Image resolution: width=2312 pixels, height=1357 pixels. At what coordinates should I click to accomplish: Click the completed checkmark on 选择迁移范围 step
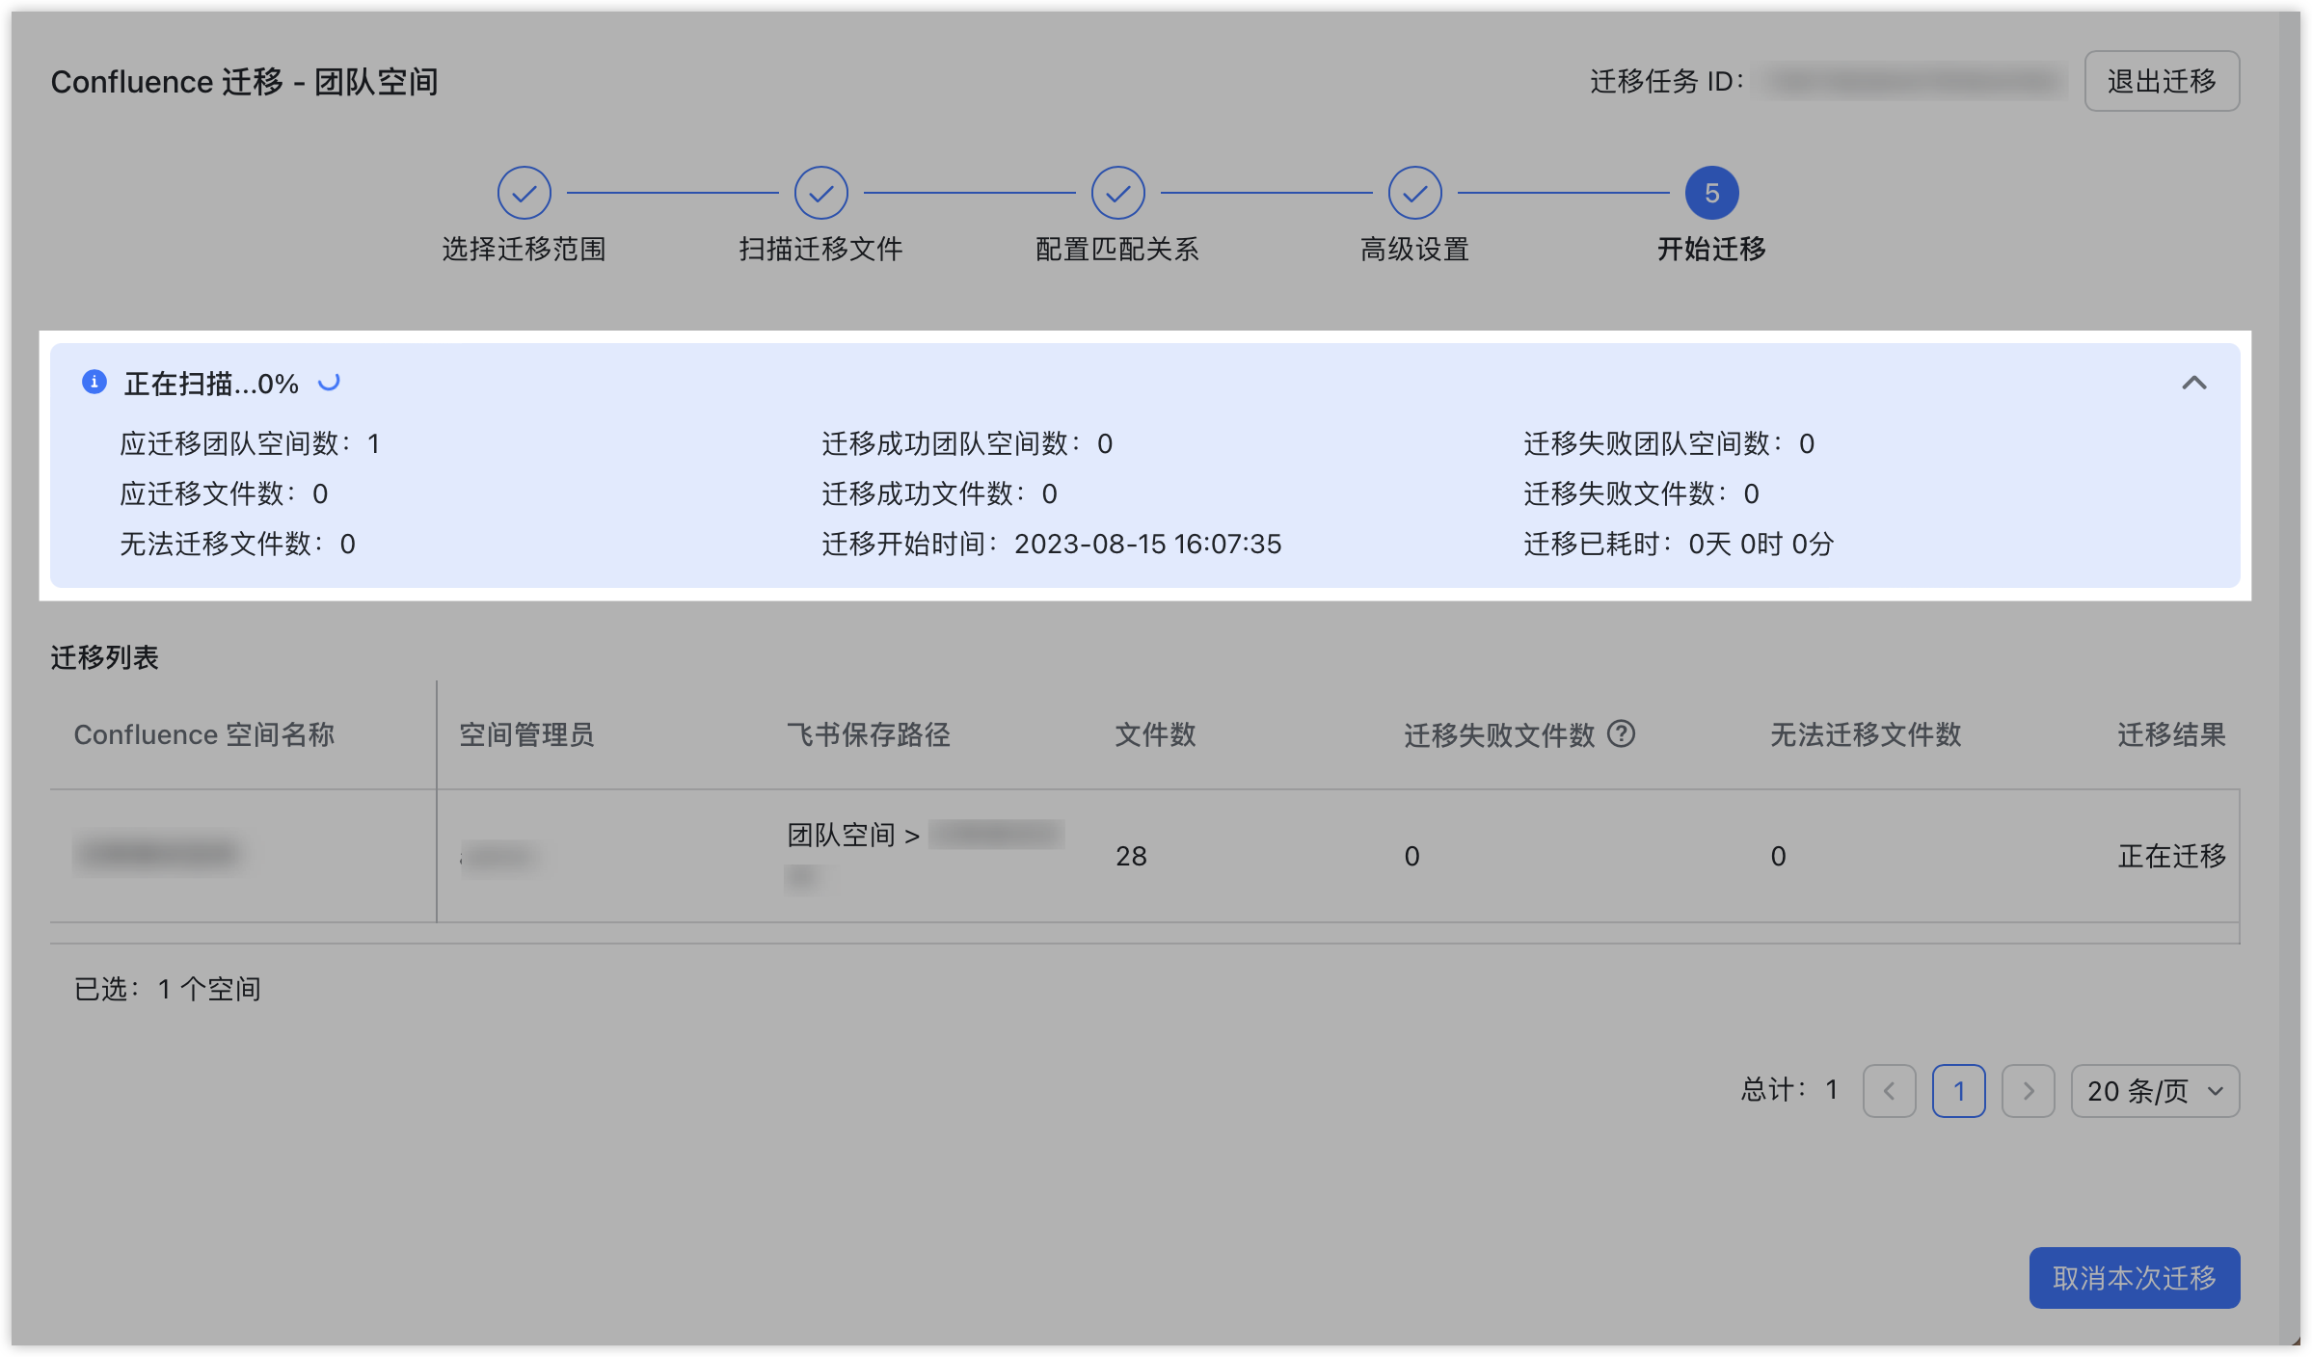524,192
